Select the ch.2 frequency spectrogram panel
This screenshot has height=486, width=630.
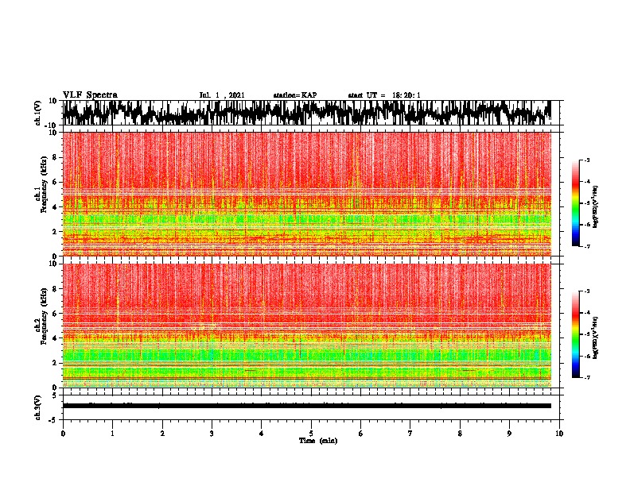click(311, 326)
